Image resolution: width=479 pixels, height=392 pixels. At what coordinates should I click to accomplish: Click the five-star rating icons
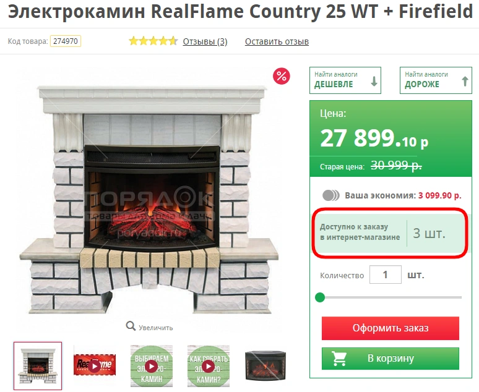click(153, 41)
